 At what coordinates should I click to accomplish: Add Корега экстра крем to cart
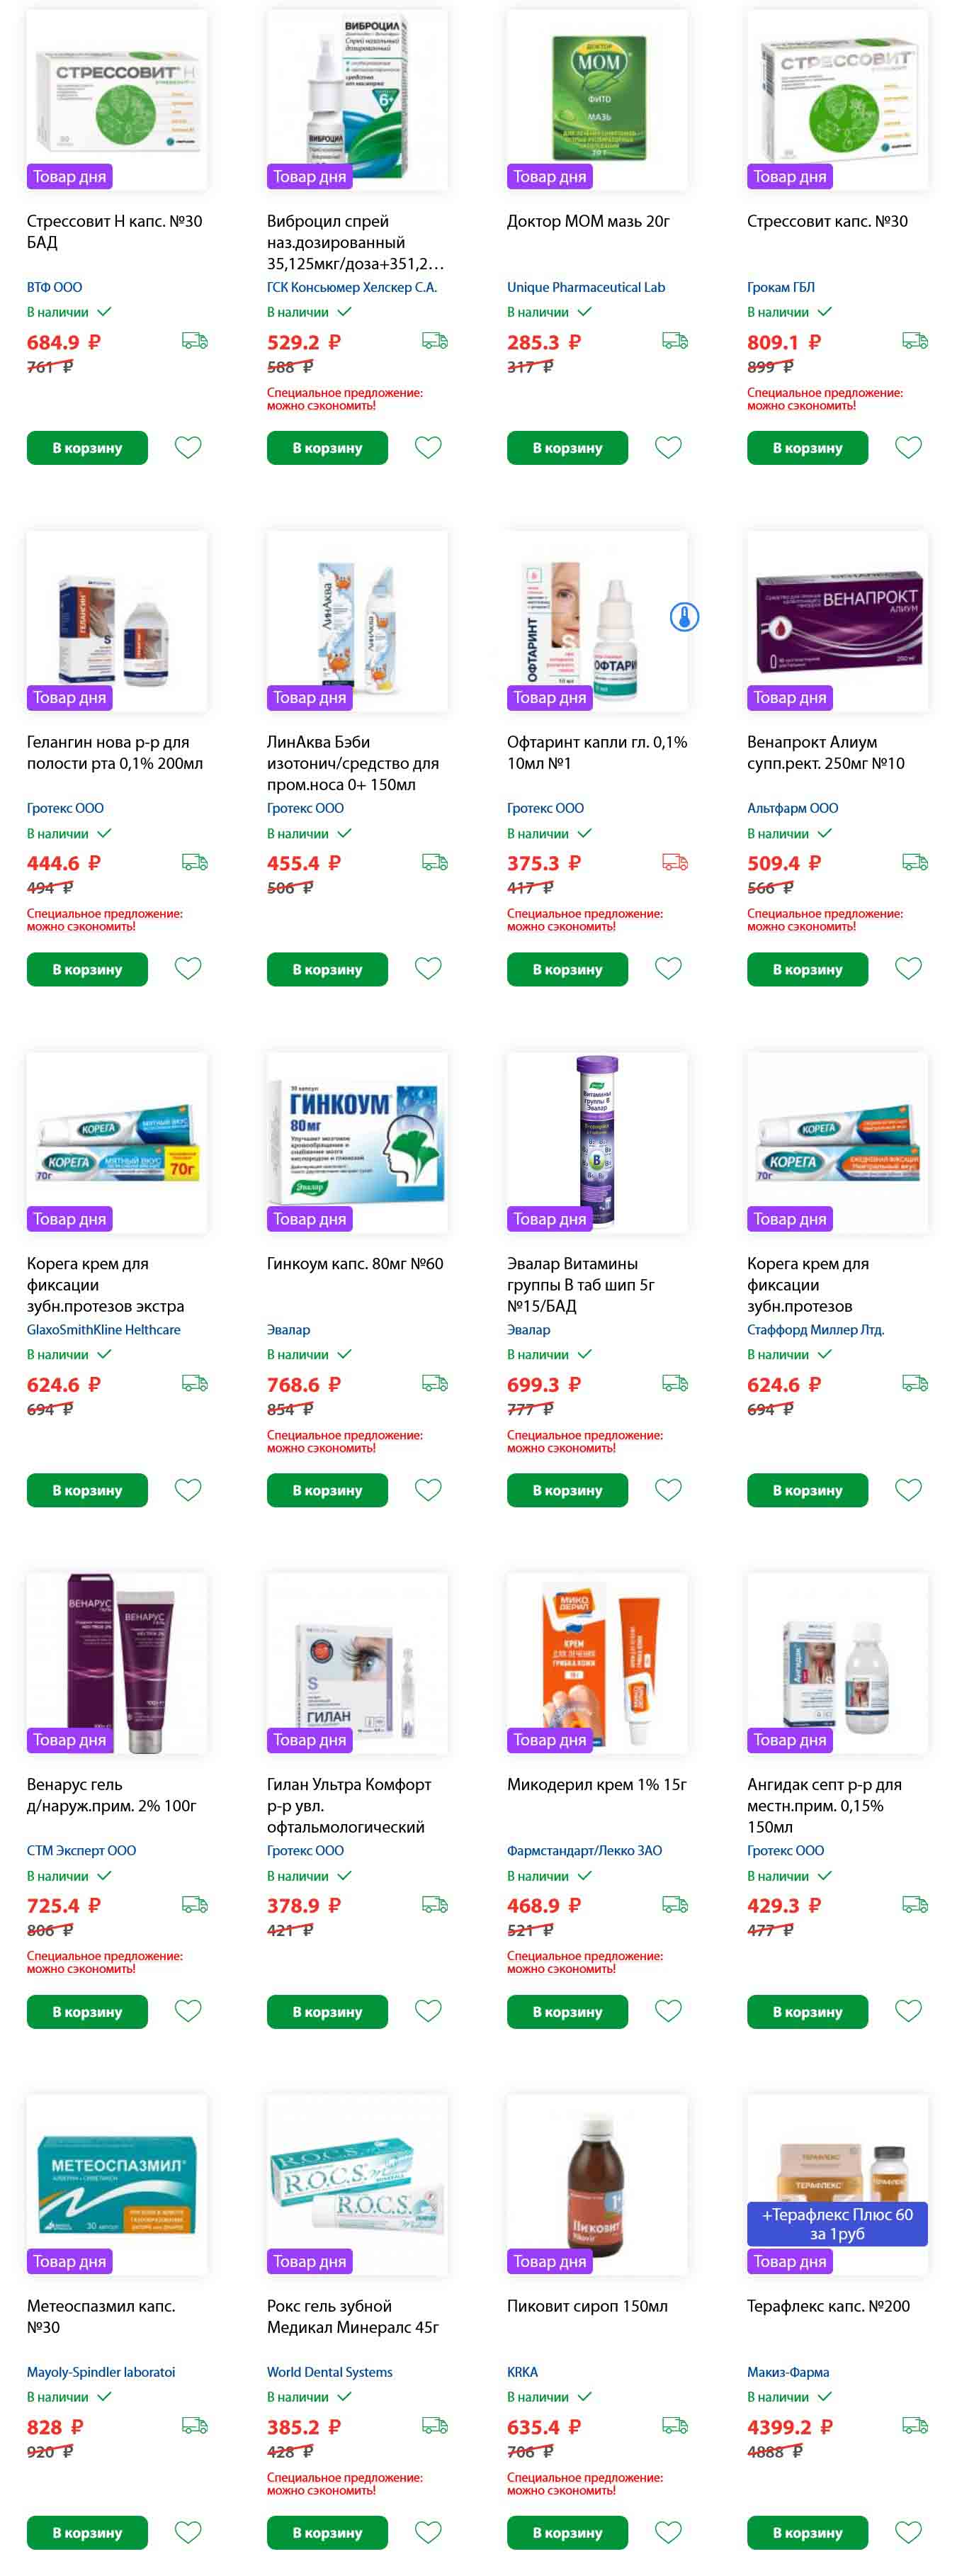87,1490
